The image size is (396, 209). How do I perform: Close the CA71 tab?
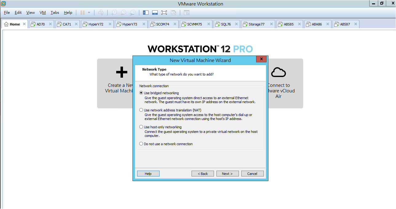pos(77,24)
